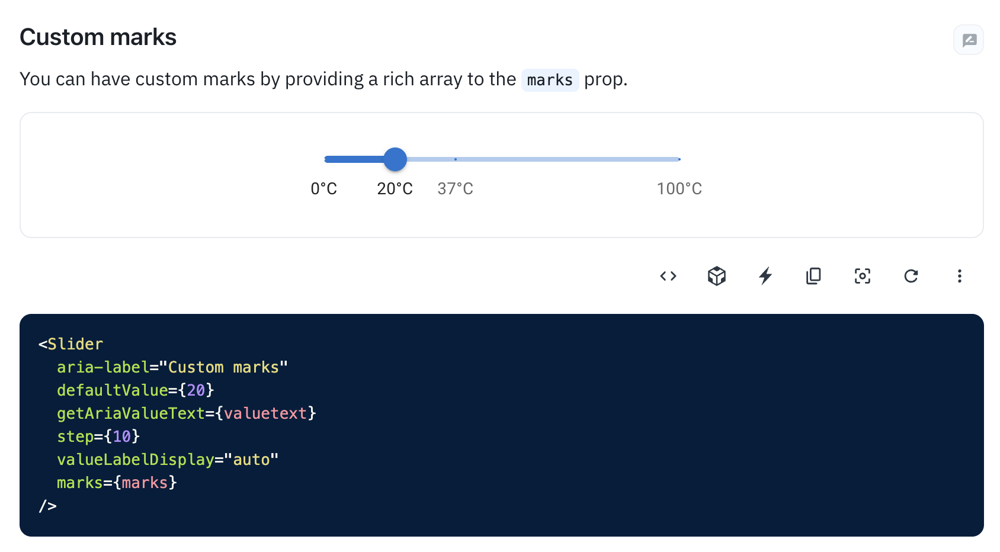
Task: Click the valueLabelDisplay="auto" code line
Action: 168,460
